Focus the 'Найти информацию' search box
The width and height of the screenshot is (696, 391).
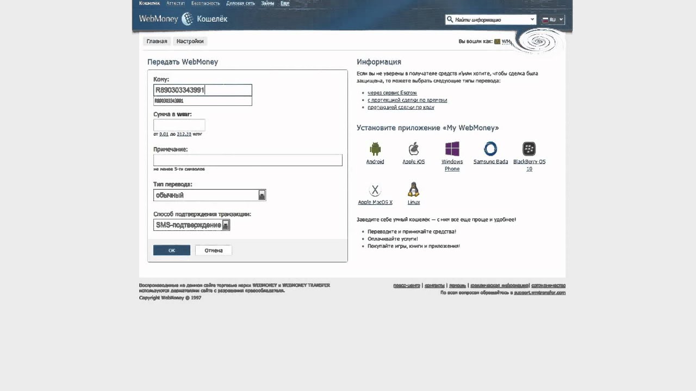point(491,20)
